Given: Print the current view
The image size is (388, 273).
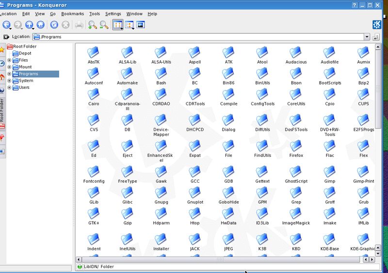Looking at the screenshot, I should click(79, 25).
